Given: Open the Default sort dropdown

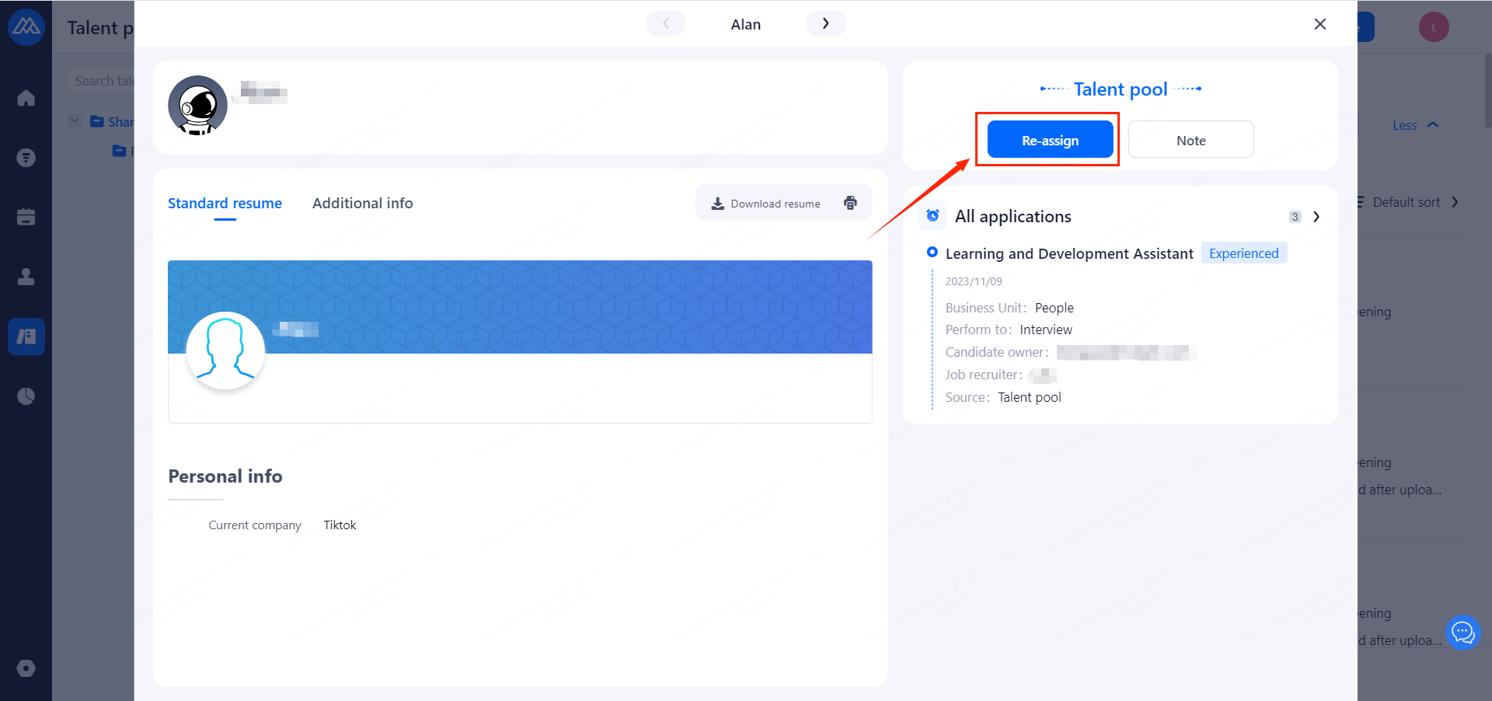Looking at the screenshot, I should 1408,202.
